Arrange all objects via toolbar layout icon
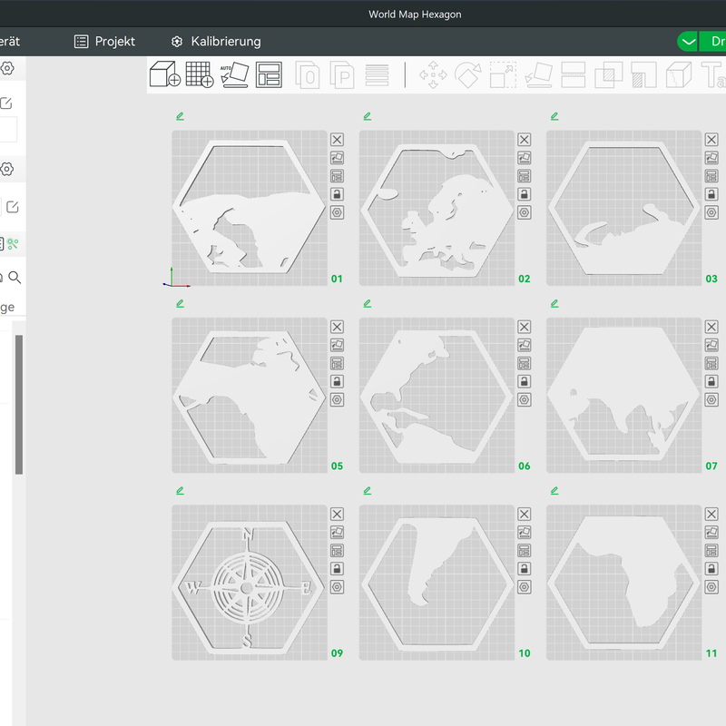This screenshot has height=726, width=726. pos(269,74)
